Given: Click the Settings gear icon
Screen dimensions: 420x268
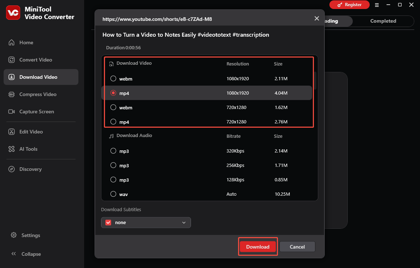Looking at the screenshot, I should pyautogui.click(x=14, y=235).
